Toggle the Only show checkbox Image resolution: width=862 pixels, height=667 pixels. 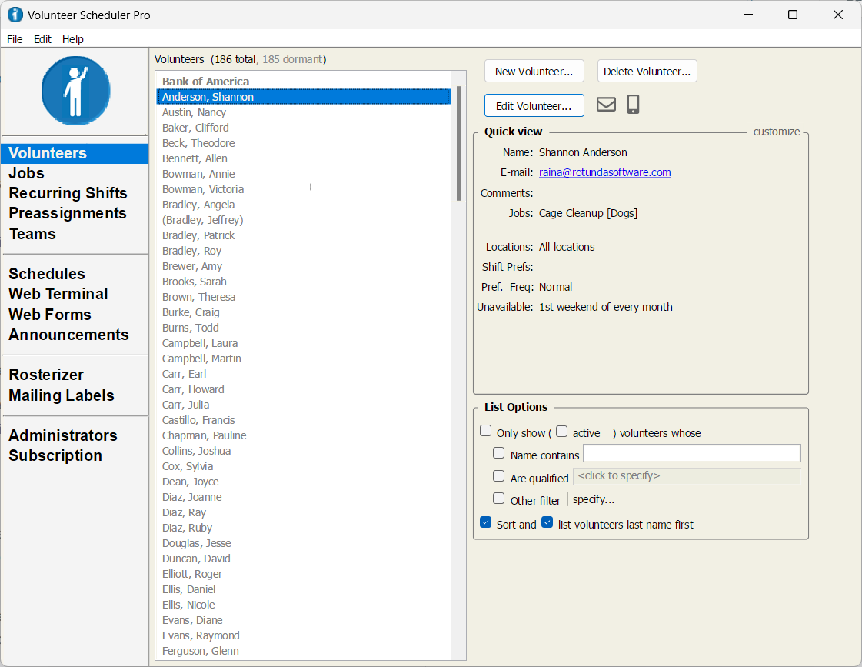(x=485, y=431)
